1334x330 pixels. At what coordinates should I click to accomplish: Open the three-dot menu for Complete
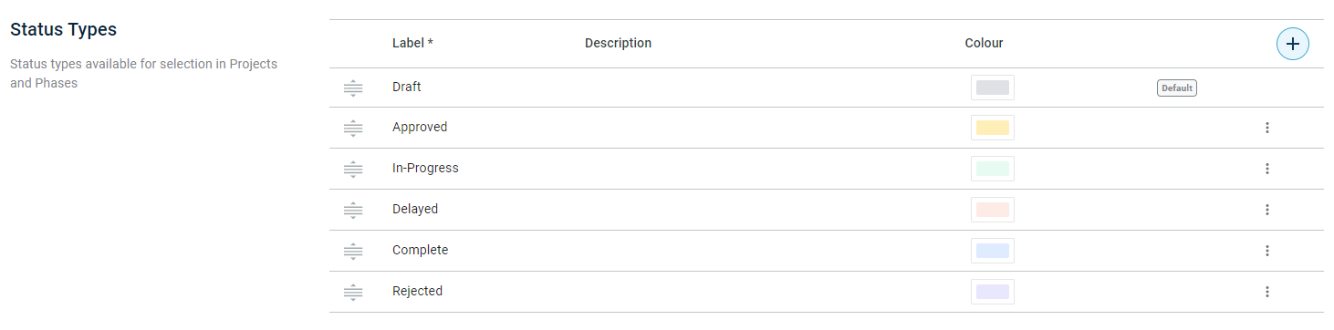click(x=1267, y=251)
